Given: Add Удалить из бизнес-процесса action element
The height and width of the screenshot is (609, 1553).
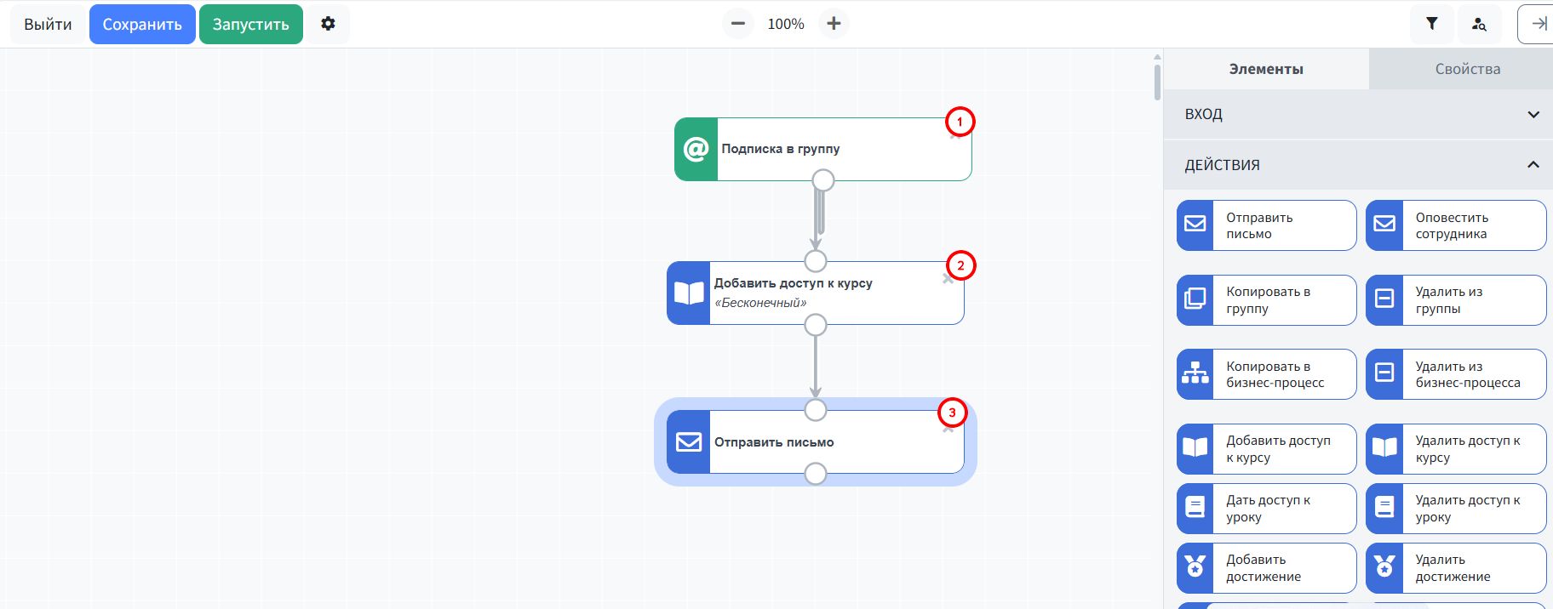Looking at the screenshot, I should point(1456,374).
